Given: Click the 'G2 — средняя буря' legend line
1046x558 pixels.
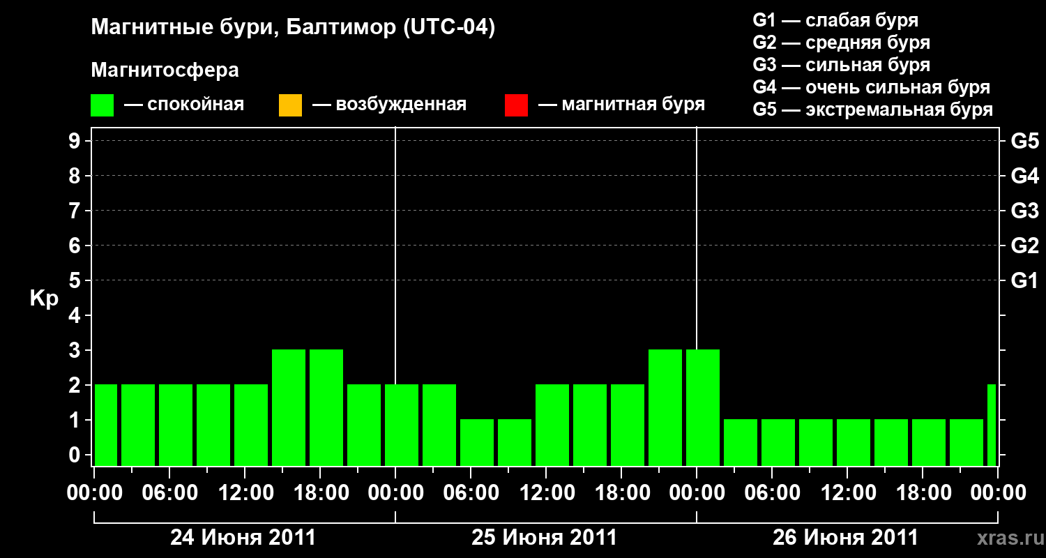Looking at the screenshot, I should (842, 43).
